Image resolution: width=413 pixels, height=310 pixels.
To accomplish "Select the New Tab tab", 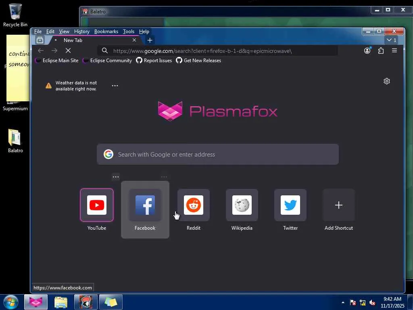I will click(x=95, y=40).
